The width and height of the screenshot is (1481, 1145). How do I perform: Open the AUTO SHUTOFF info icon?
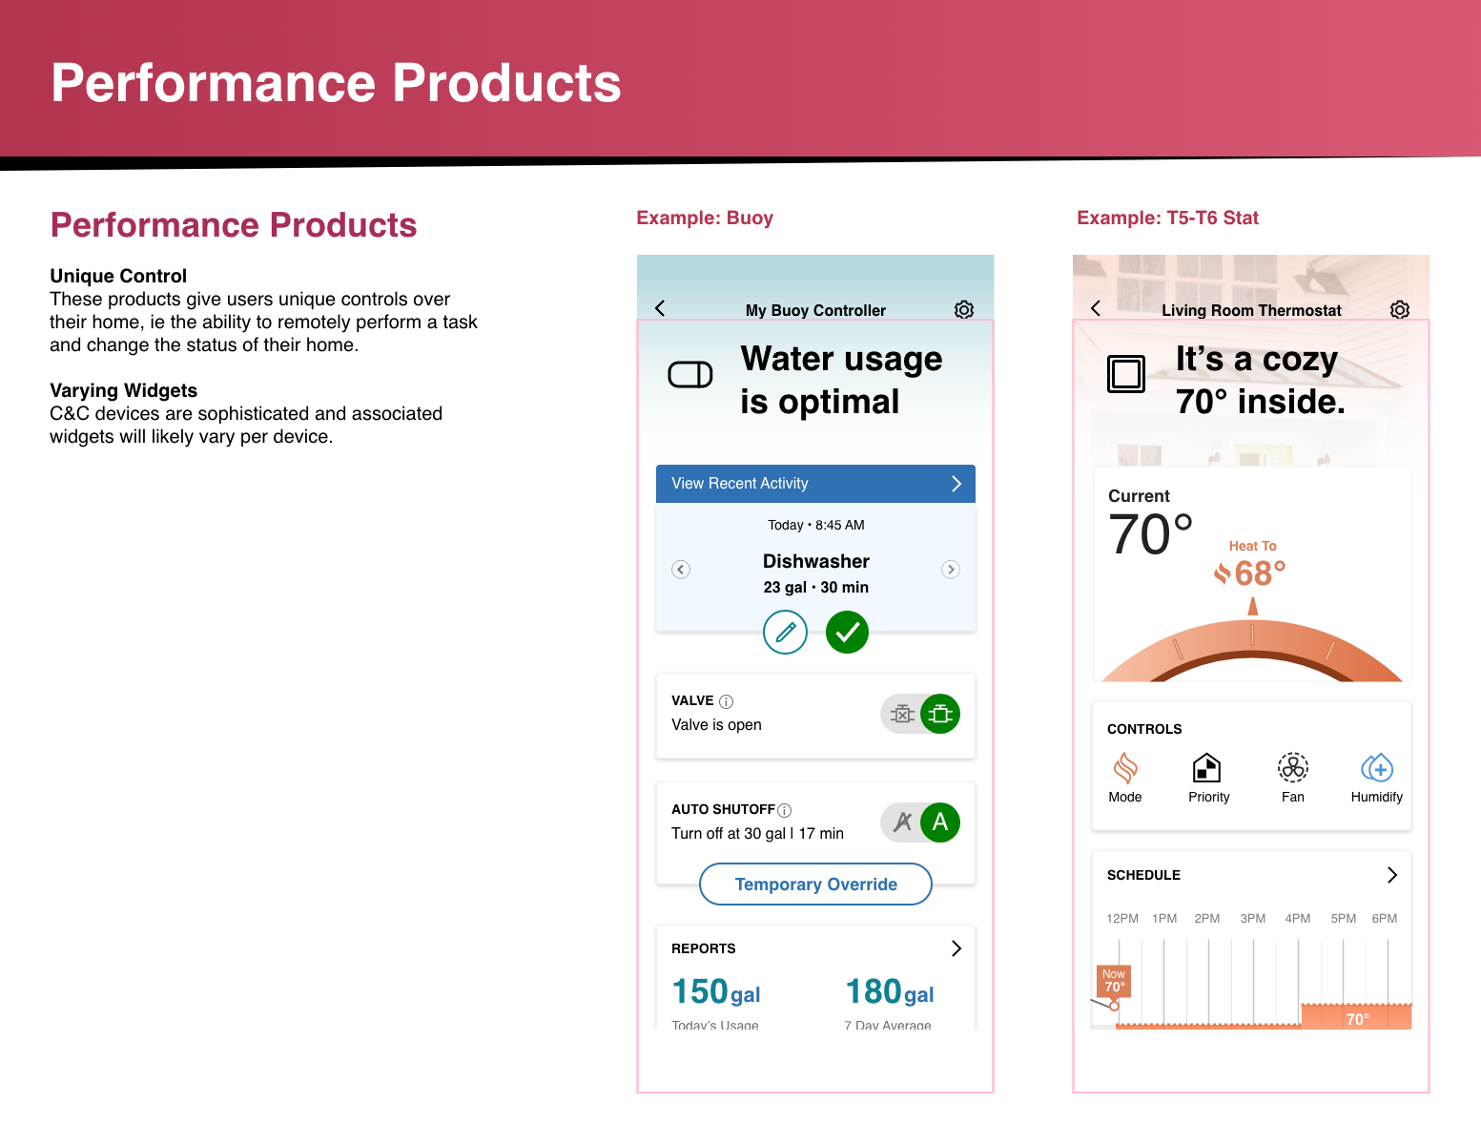click(785, 810)
